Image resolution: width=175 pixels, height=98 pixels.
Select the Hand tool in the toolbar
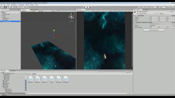[2, 7]
